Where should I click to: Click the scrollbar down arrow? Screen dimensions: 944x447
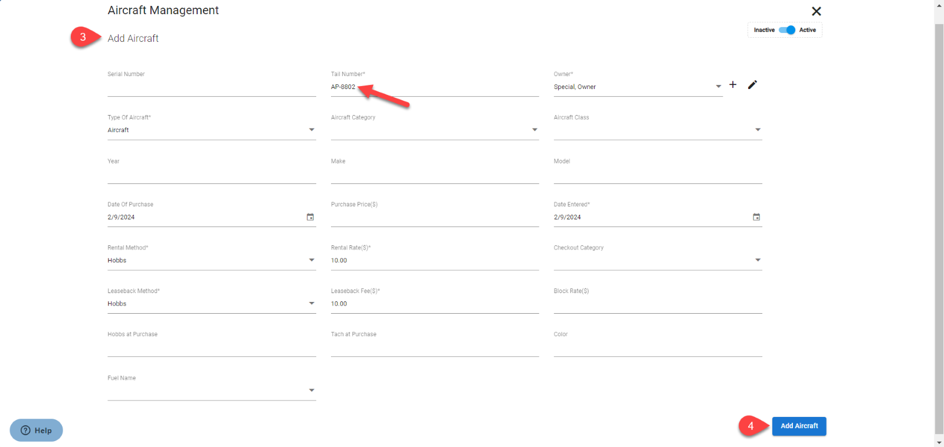point(939,442)
